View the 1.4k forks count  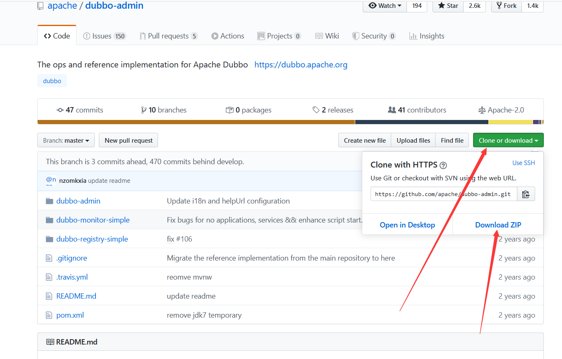(533, 6)
